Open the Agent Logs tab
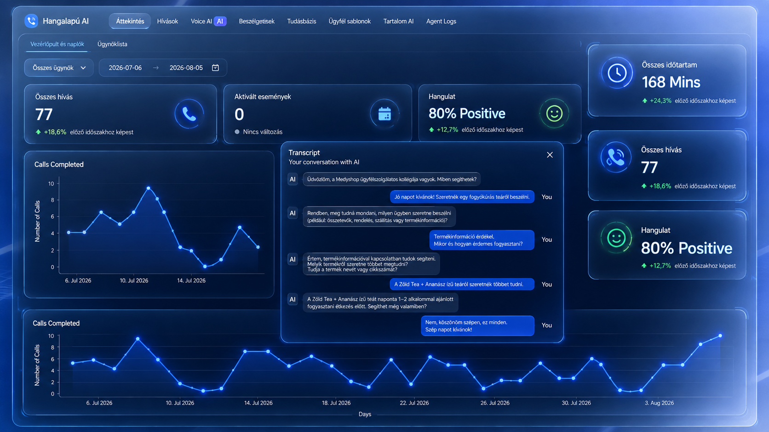Image resolution: width=769 pixels, height=432 pixels. click(x=441, y=21)
